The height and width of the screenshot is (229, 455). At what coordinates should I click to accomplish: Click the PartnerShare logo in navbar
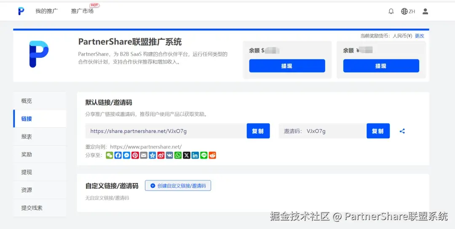[x=21, y=11]
